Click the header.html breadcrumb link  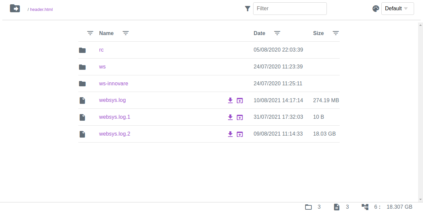[41, 10]
